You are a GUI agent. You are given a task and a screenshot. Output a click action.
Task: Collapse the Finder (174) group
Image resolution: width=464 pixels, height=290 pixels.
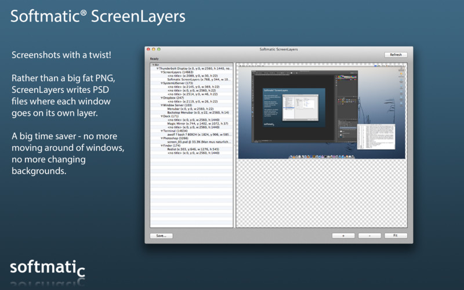click(162, 146)
